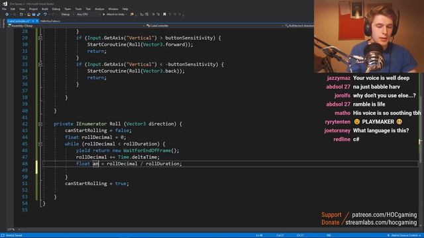Click the Ln 48 status bar indicator
The height and width of the screenshot is (238, 424).
(x=259, y=235)
